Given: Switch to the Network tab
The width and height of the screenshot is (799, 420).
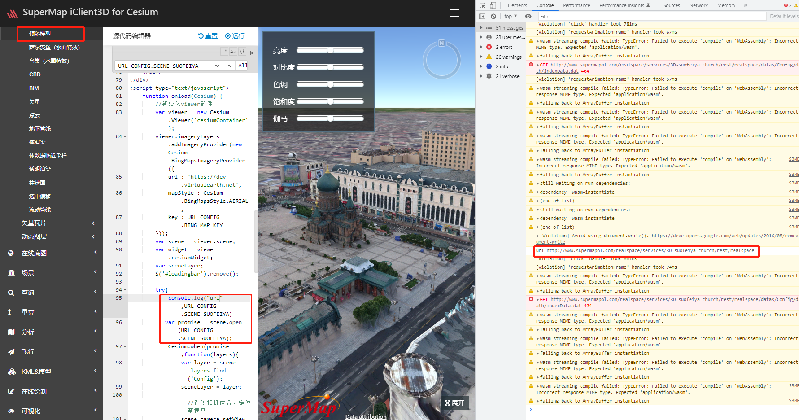Looking at the screenshot, I should click(699, 5).
